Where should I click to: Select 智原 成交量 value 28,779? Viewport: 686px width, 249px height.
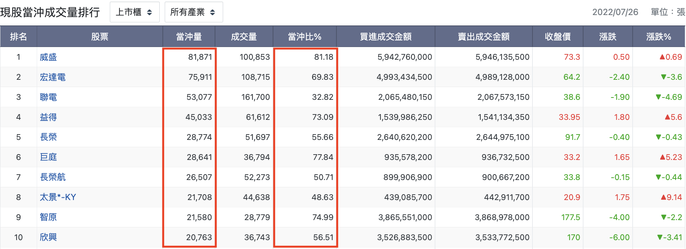coord(257,217)
